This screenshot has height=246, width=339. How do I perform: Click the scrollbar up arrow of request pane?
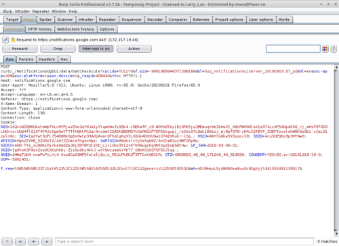(336, 67)
